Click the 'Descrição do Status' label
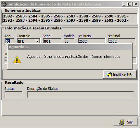 click(43, 89)
